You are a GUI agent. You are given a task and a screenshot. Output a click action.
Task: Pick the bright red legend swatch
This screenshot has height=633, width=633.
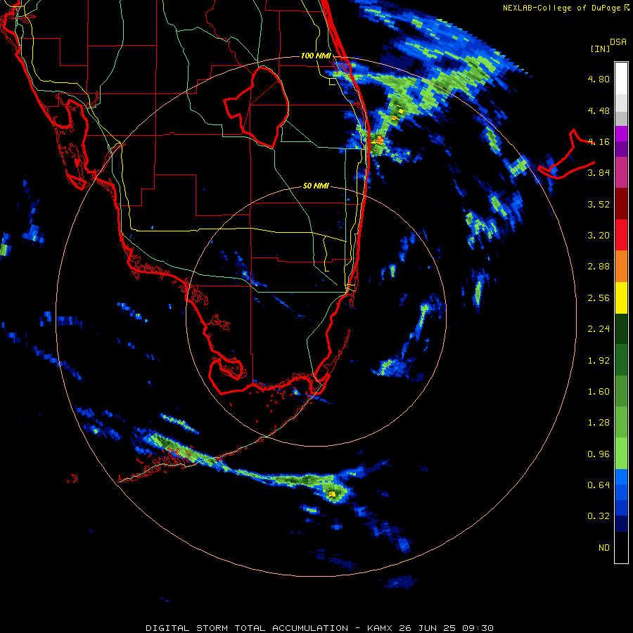coord(621,235)
